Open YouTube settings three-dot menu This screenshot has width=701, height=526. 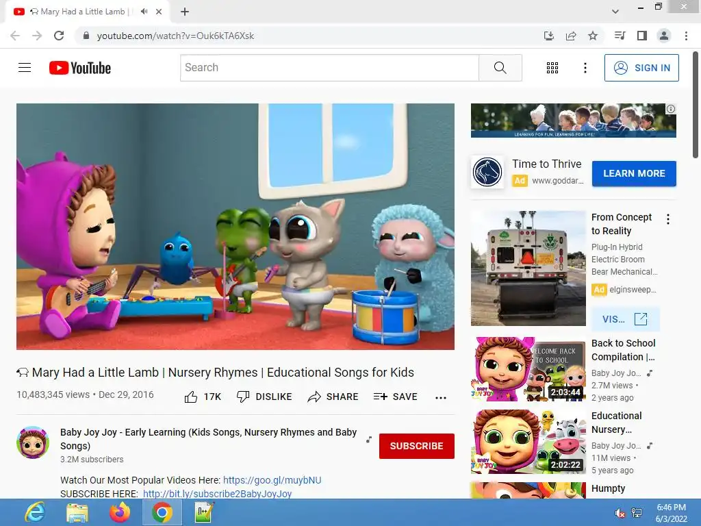(x=585, y=68)
